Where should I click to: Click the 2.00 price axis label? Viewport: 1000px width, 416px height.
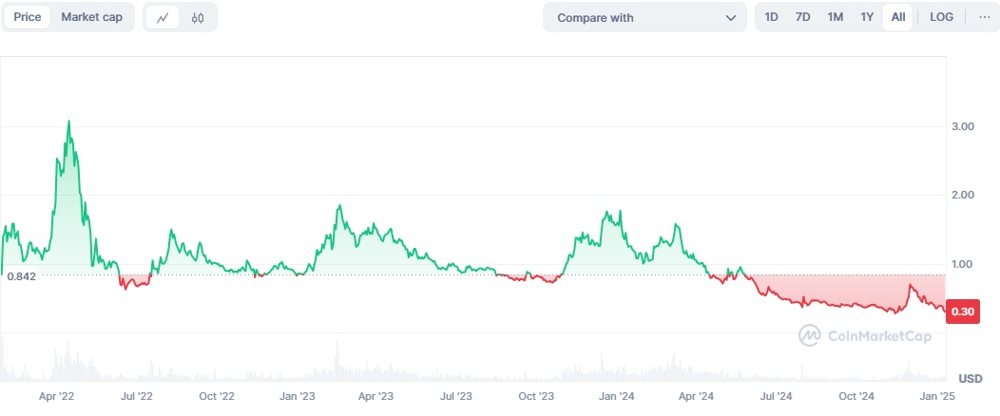click(962, 195)
